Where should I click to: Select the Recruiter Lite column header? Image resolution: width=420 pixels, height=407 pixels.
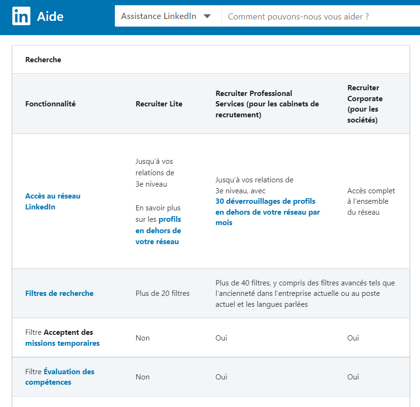159,104
